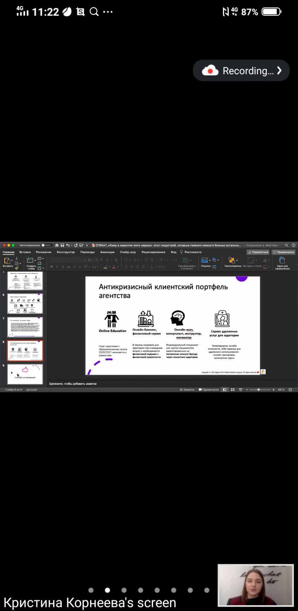Image resolution: width=298 pixels, height=611 pixels.
Task: Click the Поделиться share button
Action: pyautogui.click(x=258, y=252)
